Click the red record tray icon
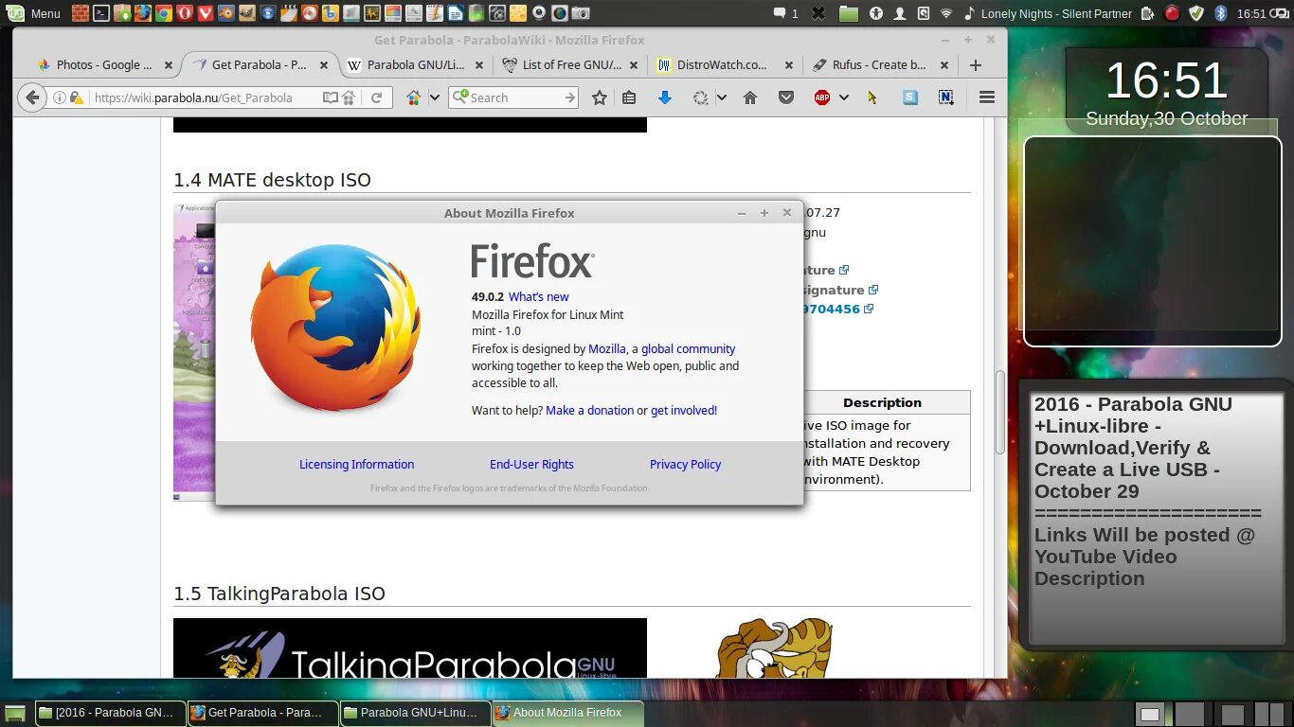The height and width of the screenshot is (727, 1294). 1172,13
